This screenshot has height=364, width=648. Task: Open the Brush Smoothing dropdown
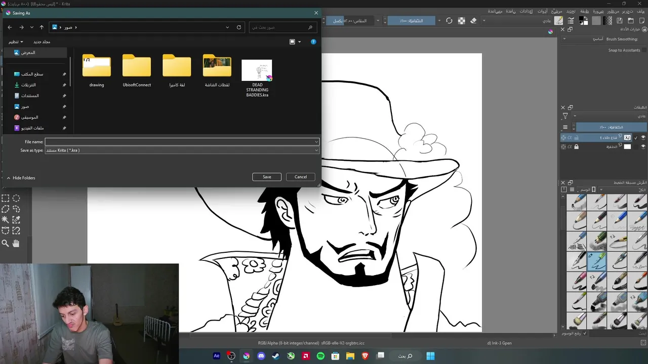(582, 39)
